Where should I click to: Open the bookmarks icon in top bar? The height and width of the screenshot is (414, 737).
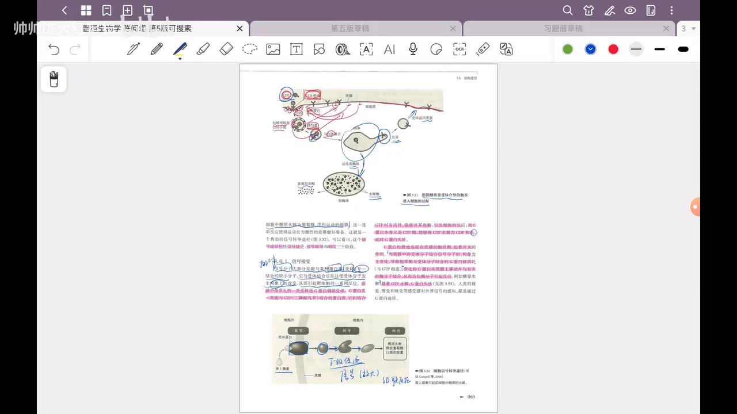107,10
